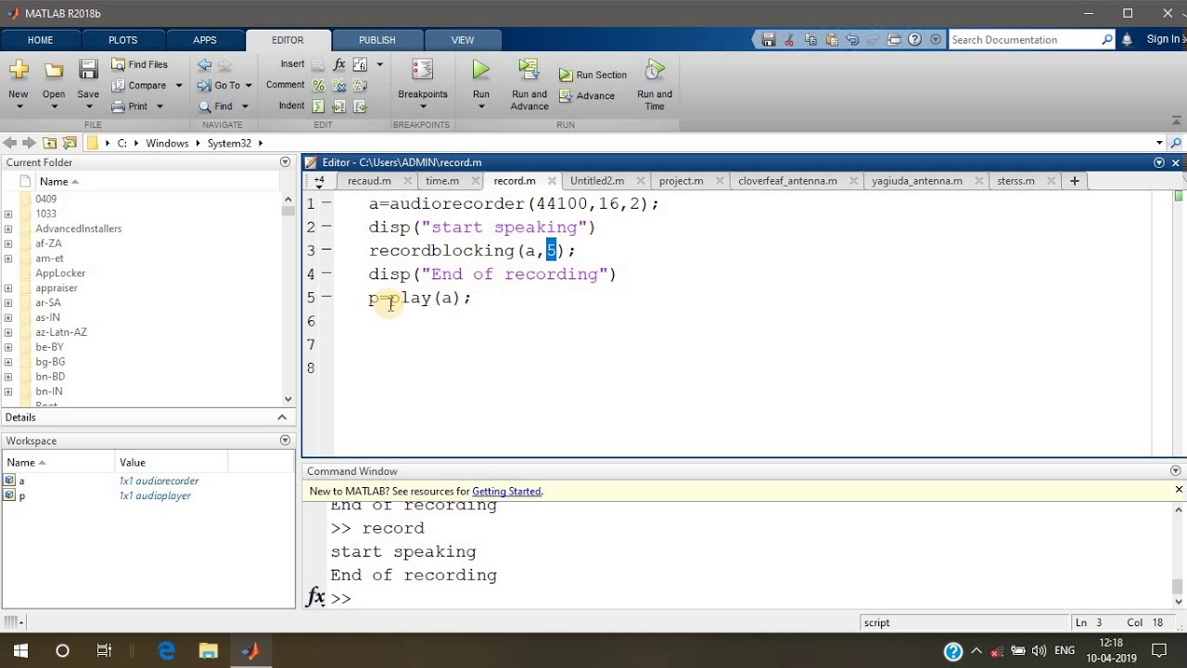Switch to the HOME ribbon tab
Image resolution: width=1187 pixels, height=668 pixels.
click(40, 40)
